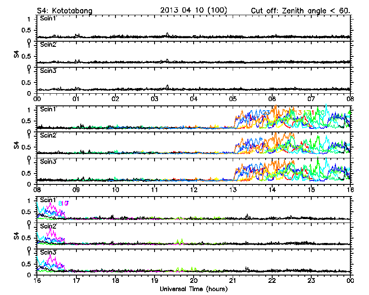
Task: Click the Scin3 label in the 16–00 hour group
Action: 48,252
